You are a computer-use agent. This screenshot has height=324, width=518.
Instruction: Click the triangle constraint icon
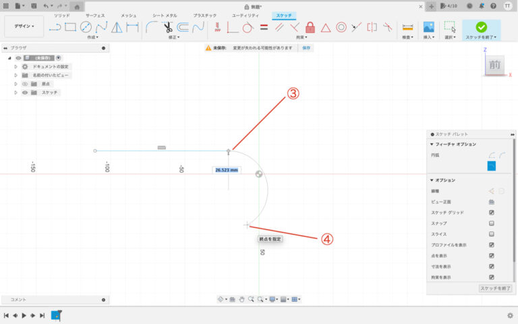click(x=326, y=27)
